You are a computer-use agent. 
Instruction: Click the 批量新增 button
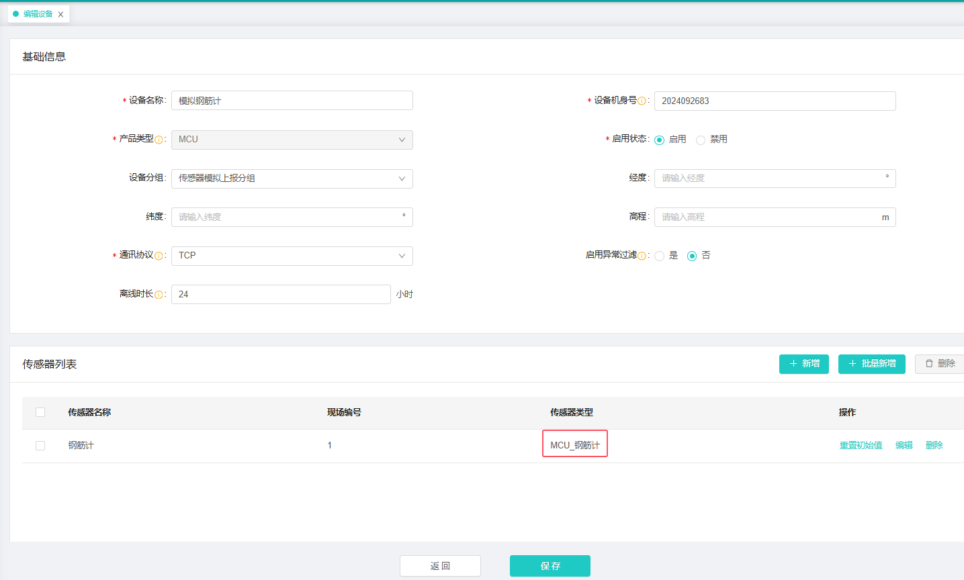tap(871, 364)
